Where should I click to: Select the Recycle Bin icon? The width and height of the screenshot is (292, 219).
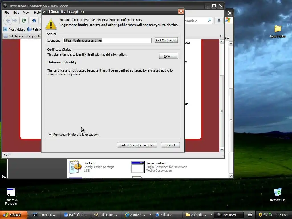tap(278, 195)
